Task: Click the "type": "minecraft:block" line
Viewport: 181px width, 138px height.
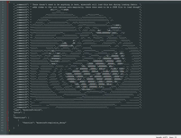Action: click(x=28, y=110)
